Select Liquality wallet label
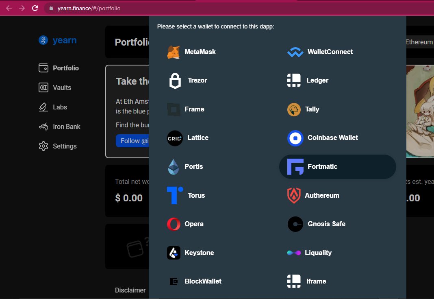434x299 pixels. pos(318,253)
